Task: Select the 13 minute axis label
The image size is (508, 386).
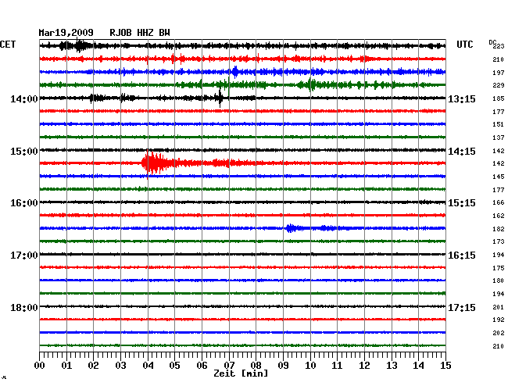Action: click(x=392, y=366)
